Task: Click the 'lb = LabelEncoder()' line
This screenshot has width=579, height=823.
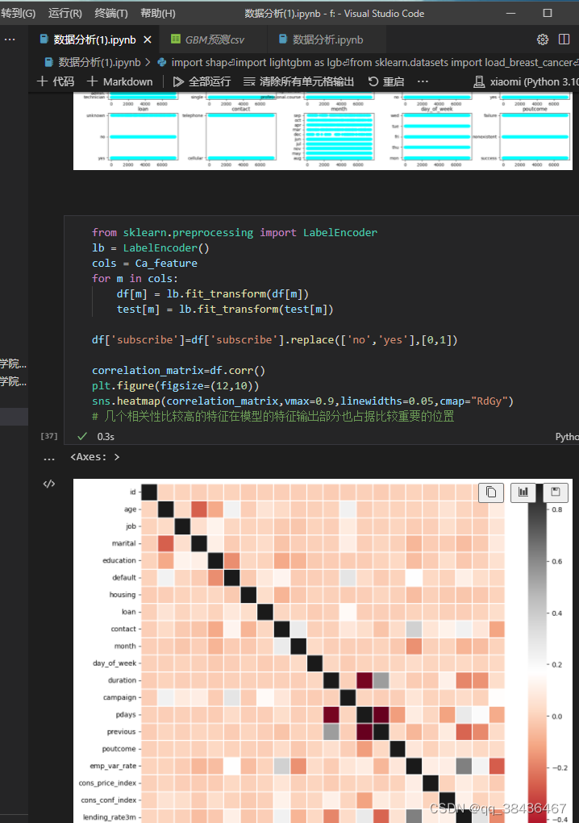Action: coord(151,247)
